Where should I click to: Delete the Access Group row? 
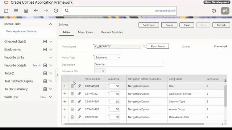72,109
